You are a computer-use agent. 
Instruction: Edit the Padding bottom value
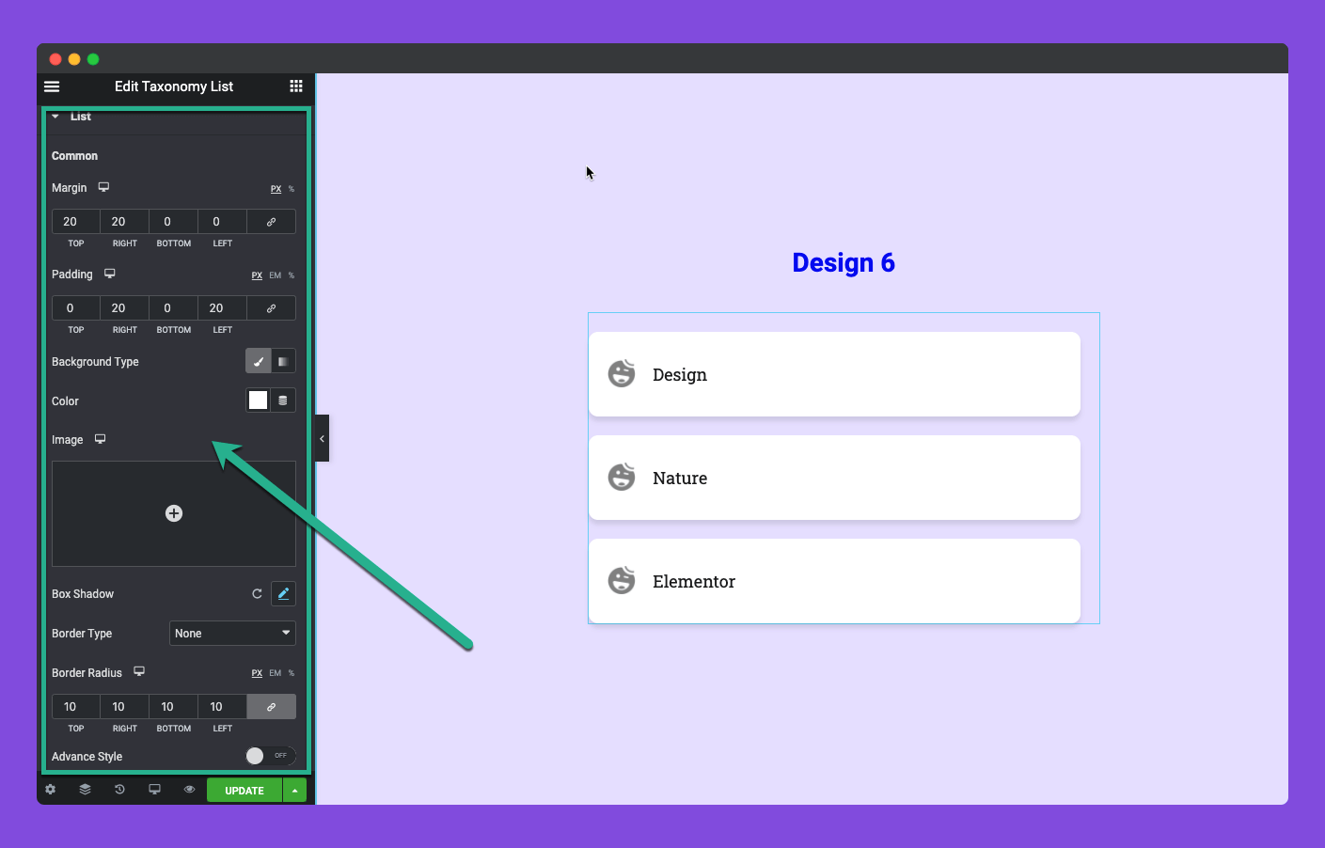pyautogui.click(x=174, y=308)
